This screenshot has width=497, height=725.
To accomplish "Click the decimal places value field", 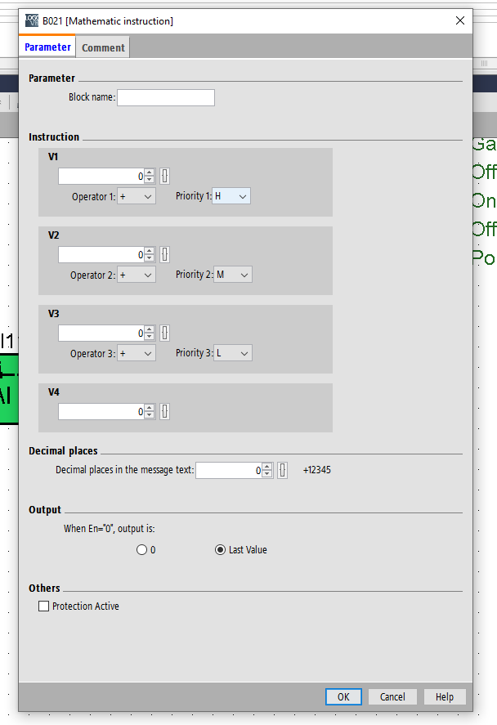I will (229, 471).
